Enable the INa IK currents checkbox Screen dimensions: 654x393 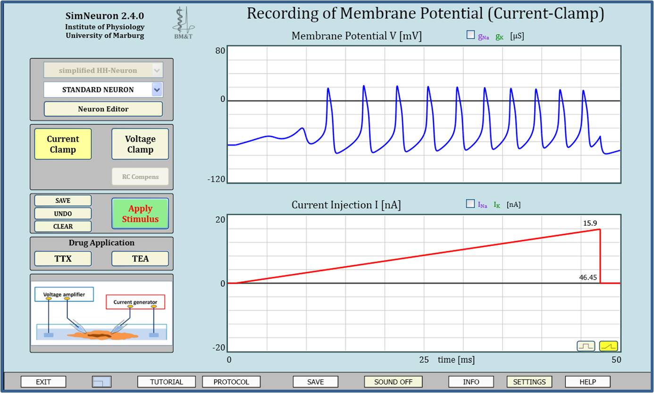[x=470, y=204]
